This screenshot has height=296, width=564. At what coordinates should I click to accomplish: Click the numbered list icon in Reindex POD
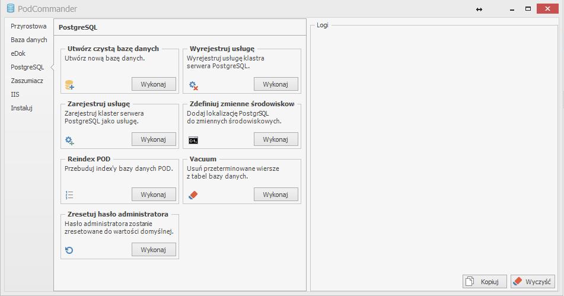tap(69, 195)
